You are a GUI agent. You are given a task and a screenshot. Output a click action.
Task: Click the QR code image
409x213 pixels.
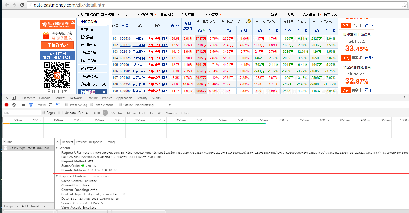(57, 75)
